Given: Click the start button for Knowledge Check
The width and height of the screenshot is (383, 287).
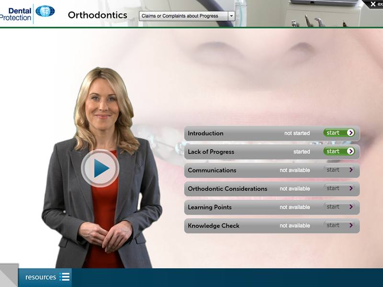Looking at the screenshot, I should pyautogui.click(x=339, y=225).
